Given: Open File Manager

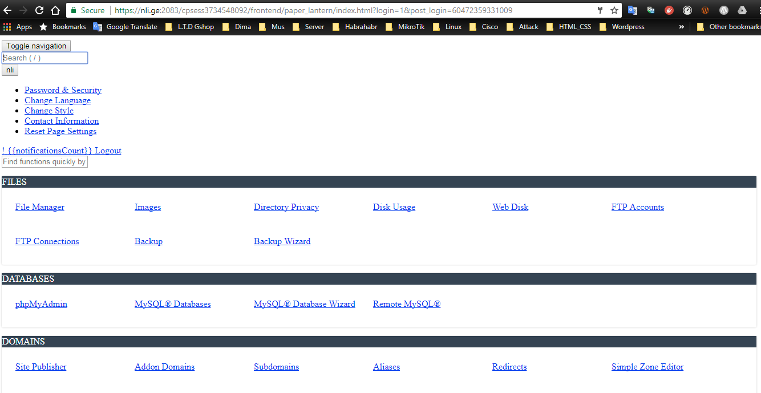Looking at the screenshot, I should tap(40, 207).
